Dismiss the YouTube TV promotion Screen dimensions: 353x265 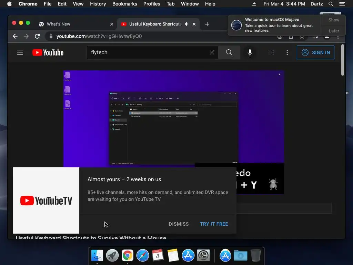pos(179,224)
